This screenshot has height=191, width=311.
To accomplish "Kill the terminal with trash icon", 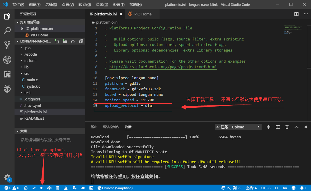I will point(287,127).
